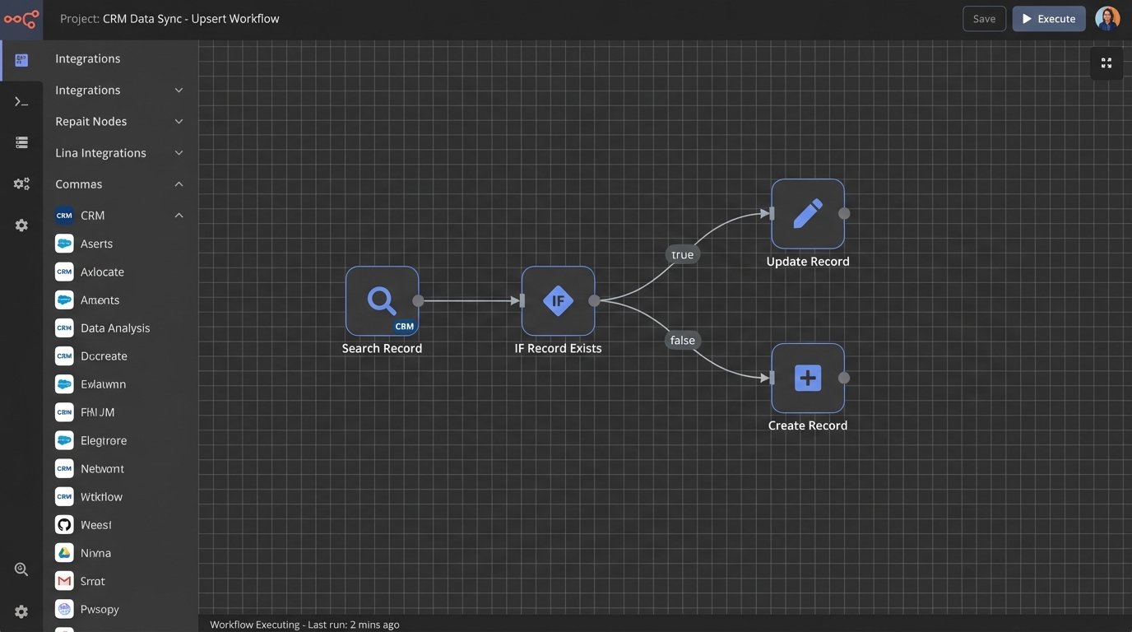Click the zoom magnifier icon in sidebar
The height and width of the screenshot is (632, 1132).
(21, 569)
